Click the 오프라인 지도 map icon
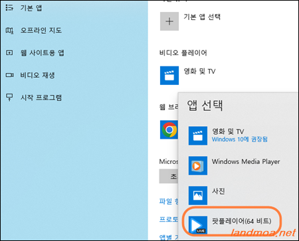Screen dimensions: 299x241 point(9,31)
